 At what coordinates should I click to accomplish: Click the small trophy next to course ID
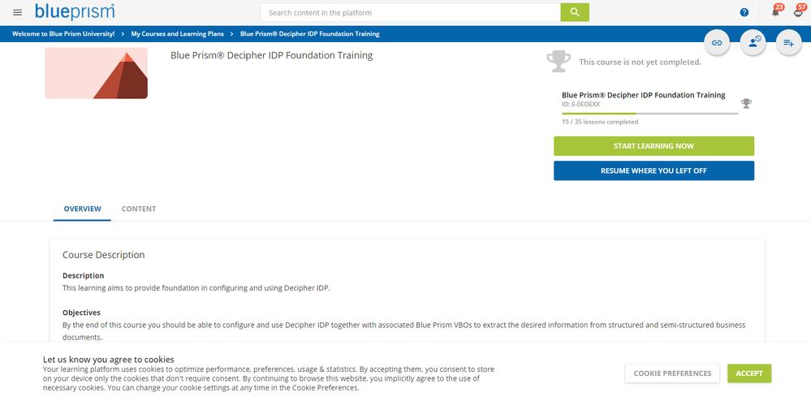(x=746, y=103)
